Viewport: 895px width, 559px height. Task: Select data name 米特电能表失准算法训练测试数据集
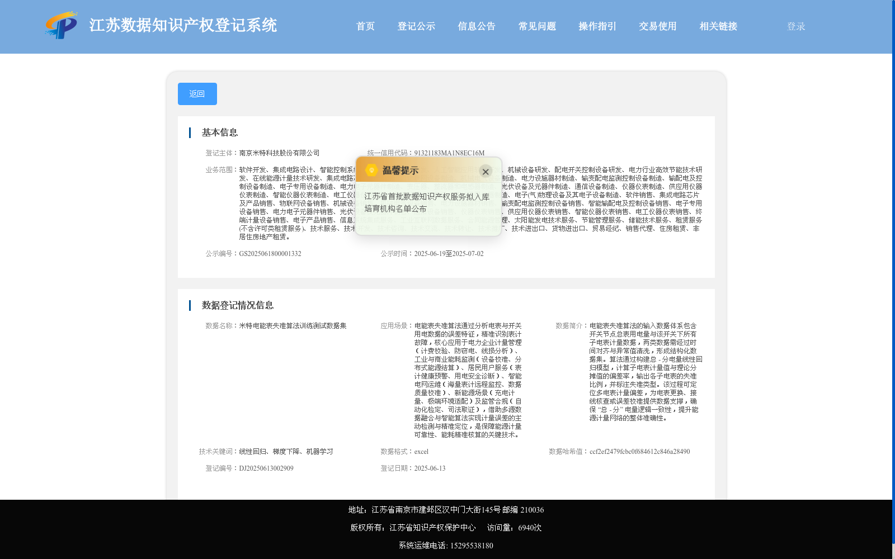click(293, 326)
